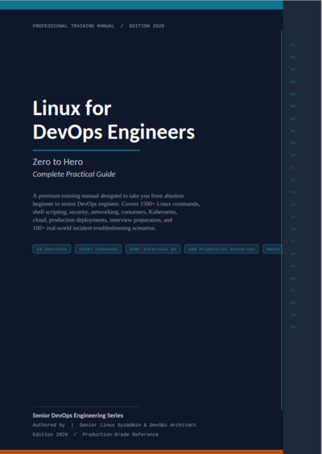The height and width of the screenshot is (454, 322).
Task: Click the section marker "12" in side strip
Action: tap(293, 180)
